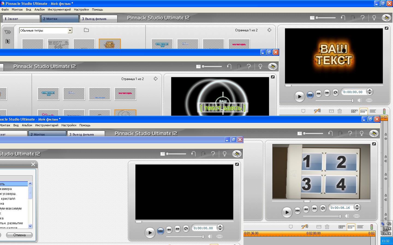
Task: Click Undo above the 1-2-3-4 preview
Action: [331, 133]
